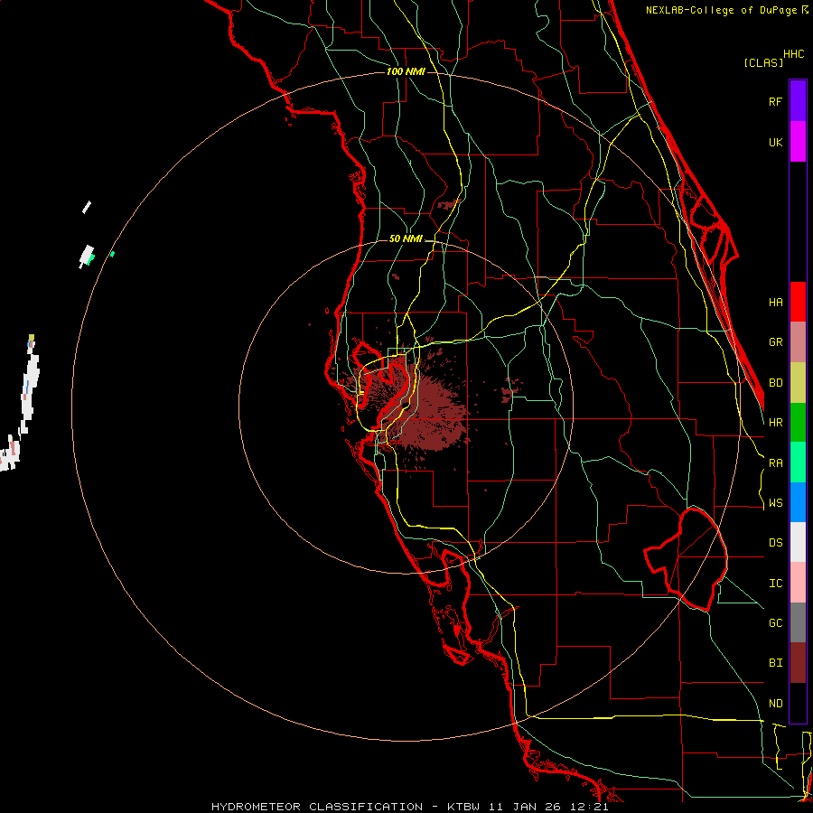The height and width of the screenshot is (813, 813).
Task: Click the IC legend label
Action: tap(775, 584)
